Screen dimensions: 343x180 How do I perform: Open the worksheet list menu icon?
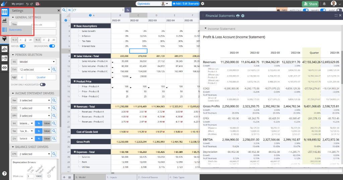(x=70, y=177)
